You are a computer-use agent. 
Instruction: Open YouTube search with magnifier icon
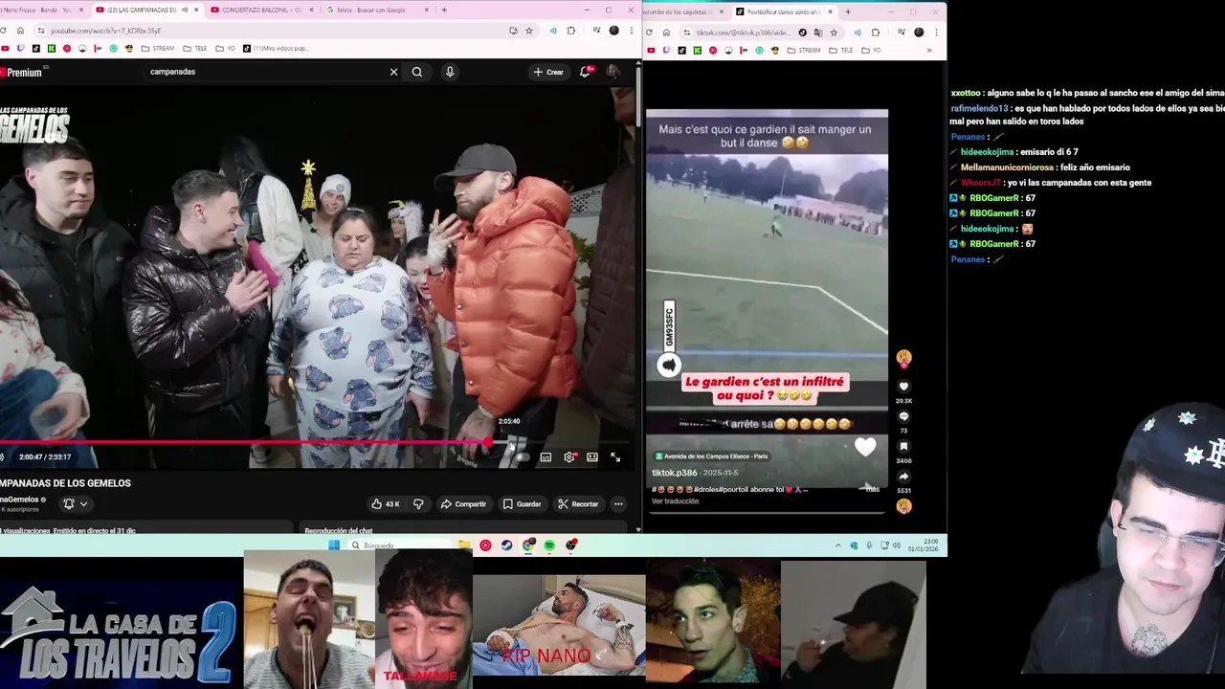[x=417, y=72]
